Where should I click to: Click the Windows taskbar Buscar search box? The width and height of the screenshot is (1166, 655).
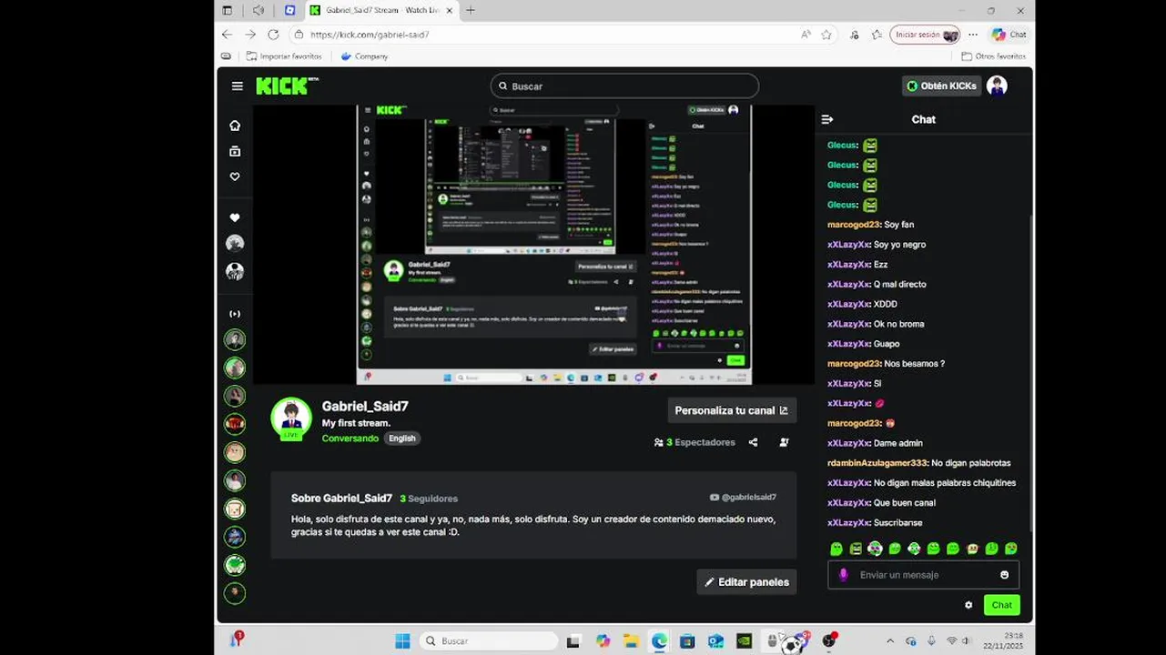coord(490,640)
